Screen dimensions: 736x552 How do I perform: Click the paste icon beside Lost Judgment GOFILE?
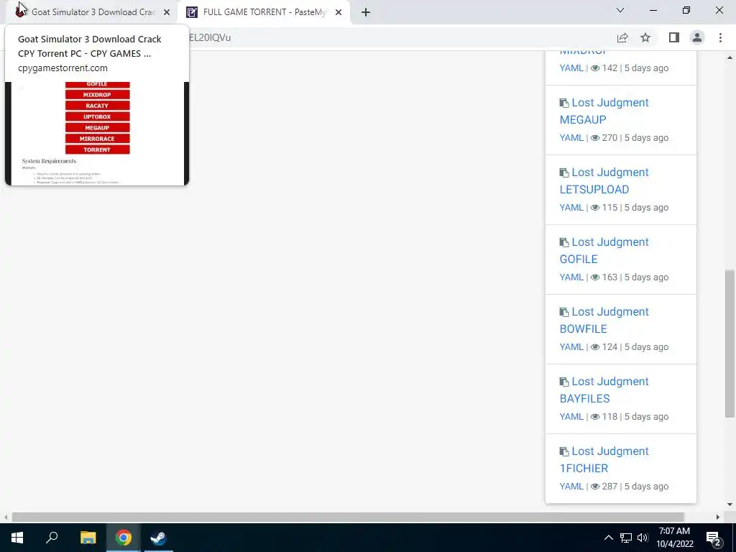point(564,242)
